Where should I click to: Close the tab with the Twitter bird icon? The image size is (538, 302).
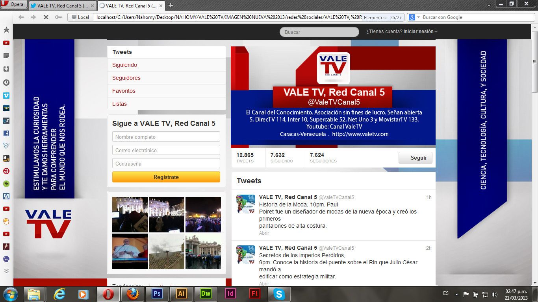[92, 6]
